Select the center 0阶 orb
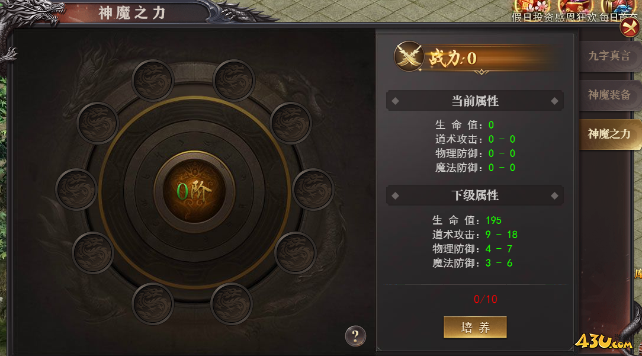This screenshot has height=356, width=642. coord(194,191)
